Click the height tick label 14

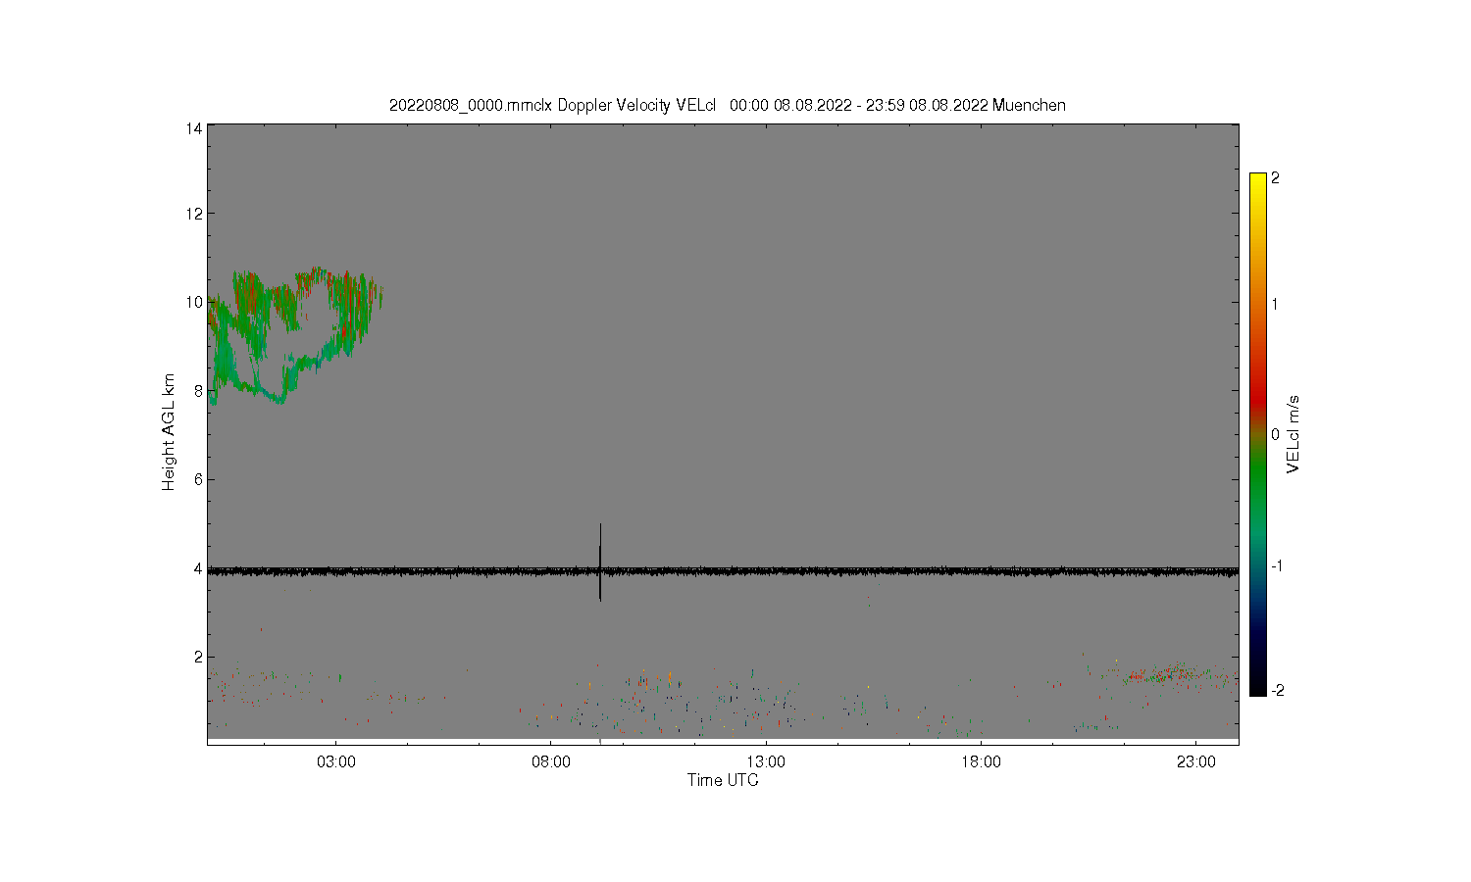tap(194, 128)
